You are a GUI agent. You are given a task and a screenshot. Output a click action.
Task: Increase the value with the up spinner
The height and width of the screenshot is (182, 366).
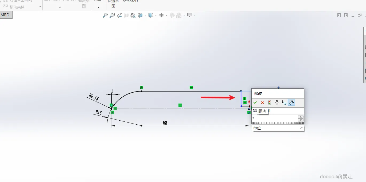301,117
